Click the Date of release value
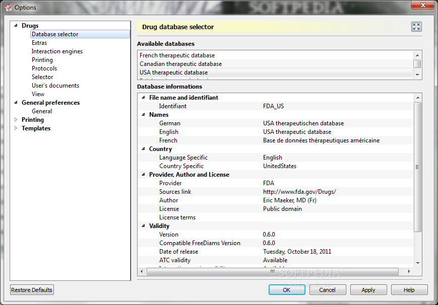Image resolution: width=438 pixels, height=305 pixels. coord(297,252)
